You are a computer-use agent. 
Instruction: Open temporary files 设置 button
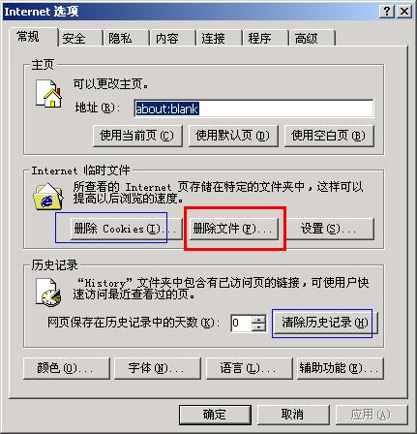click(x=329, y=229)
